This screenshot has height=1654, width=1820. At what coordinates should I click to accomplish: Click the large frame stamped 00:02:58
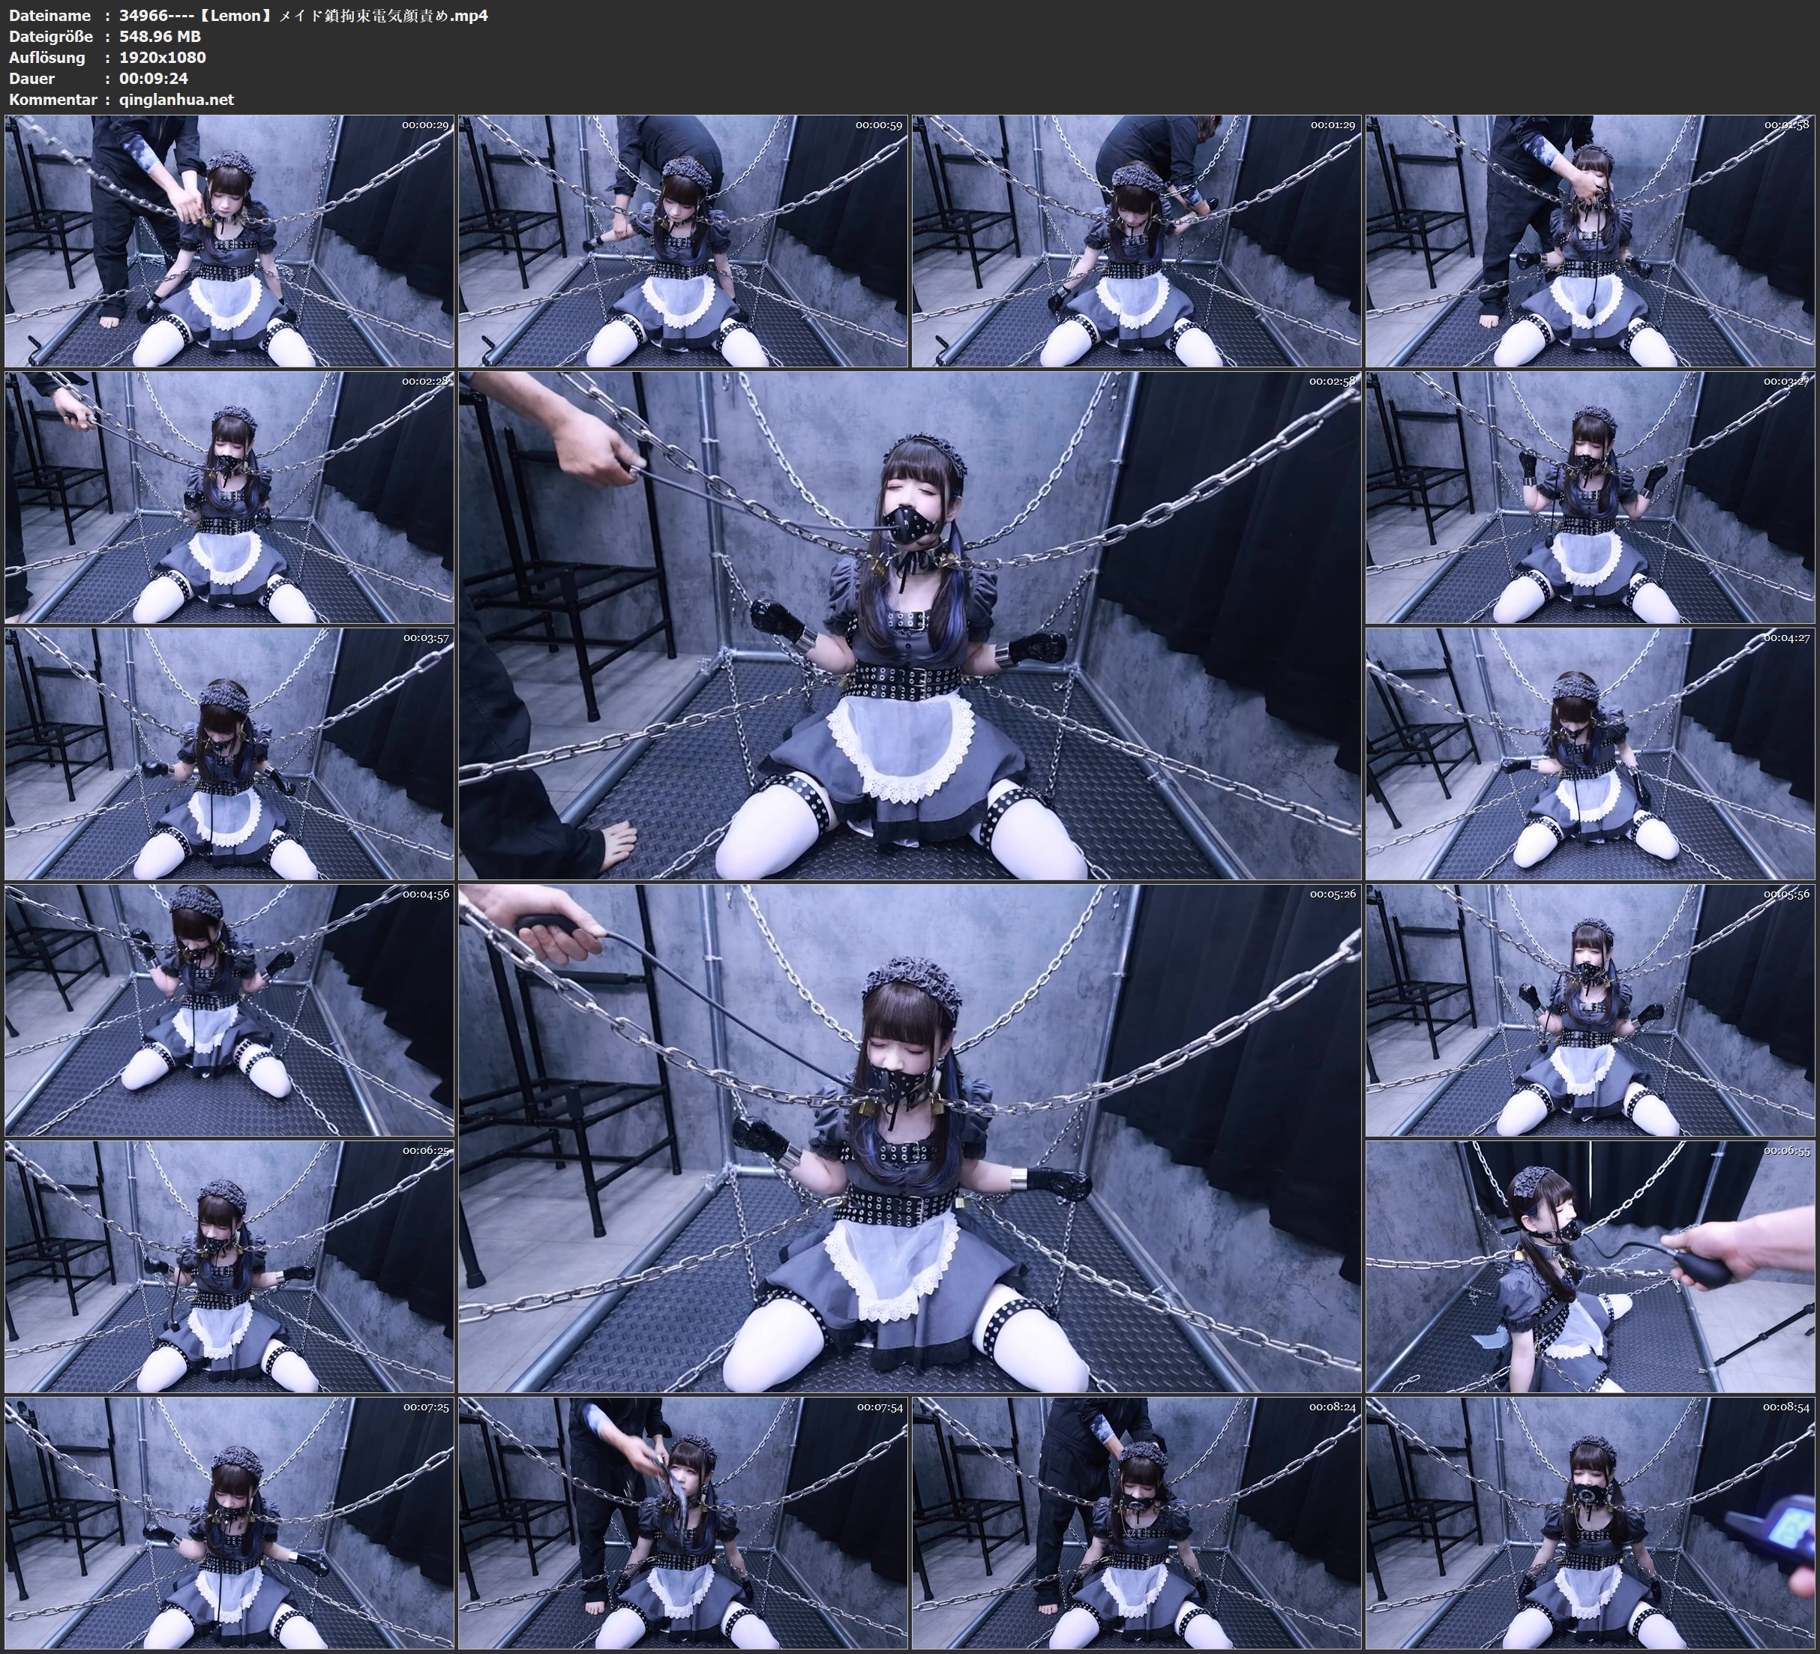(x=909, y=625)
